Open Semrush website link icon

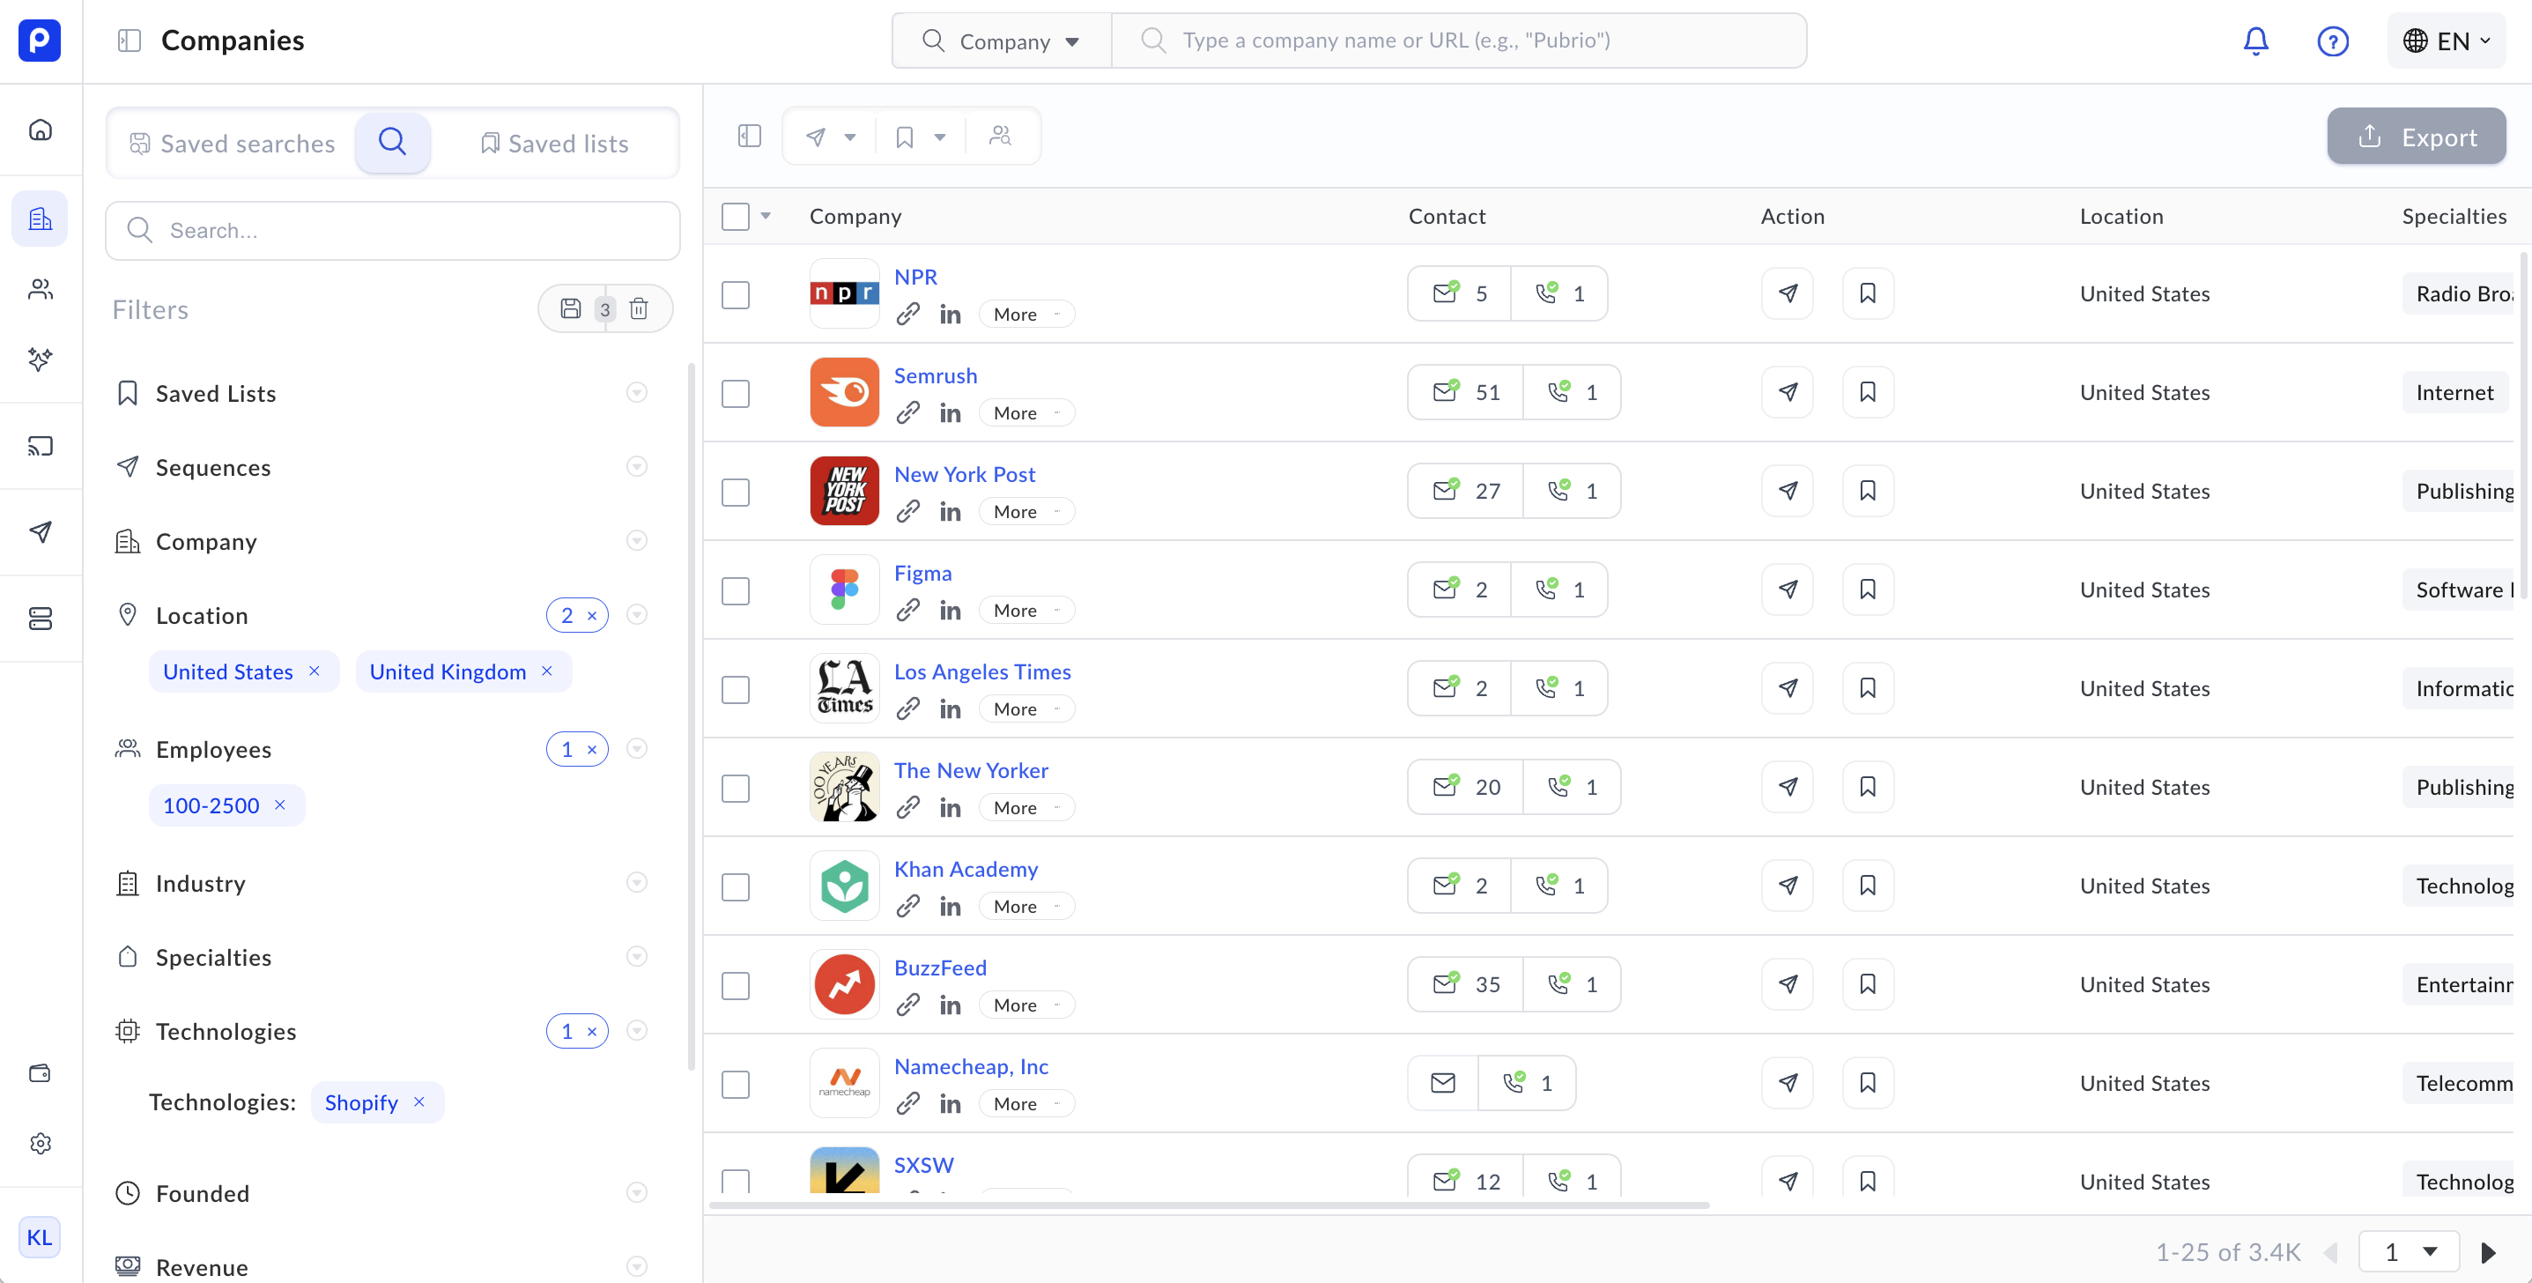(907, 413)
